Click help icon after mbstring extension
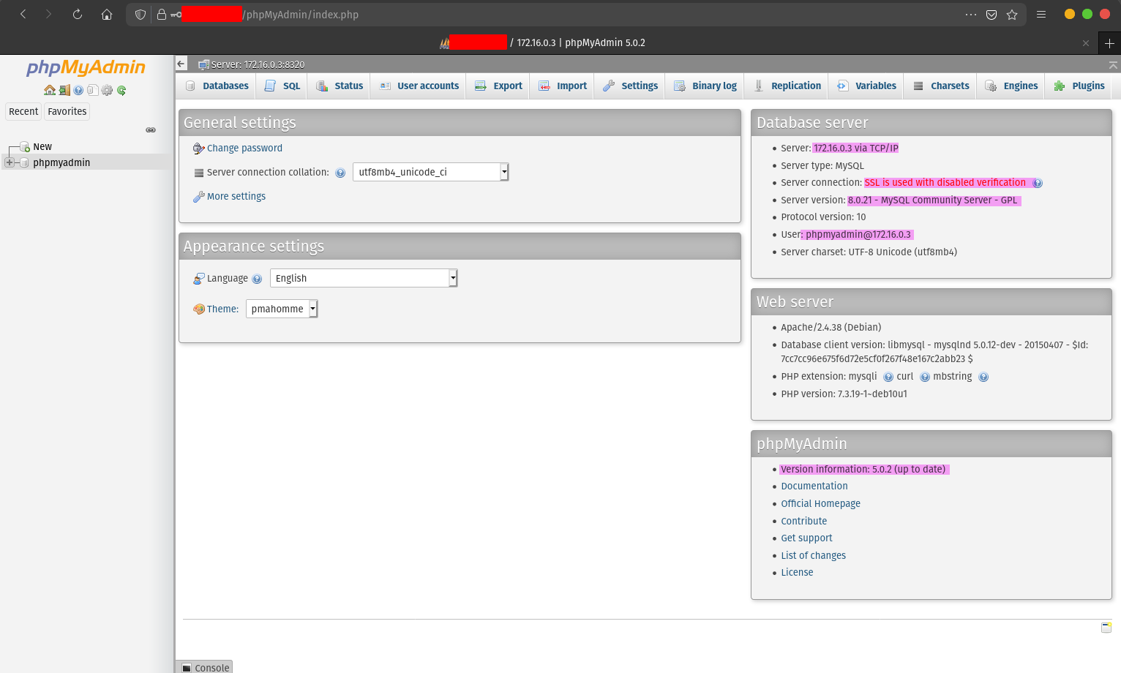 [983, 377]
